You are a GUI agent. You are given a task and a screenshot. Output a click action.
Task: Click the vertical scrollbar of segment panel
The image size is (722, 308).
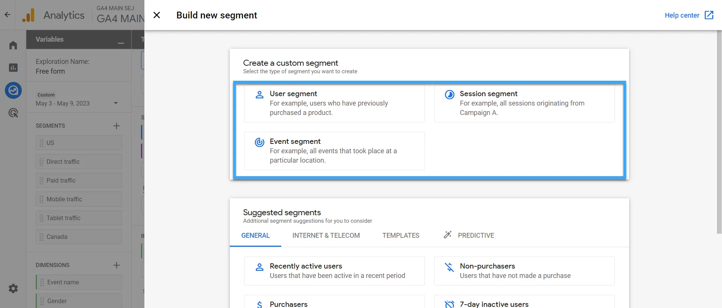point(719,131)
